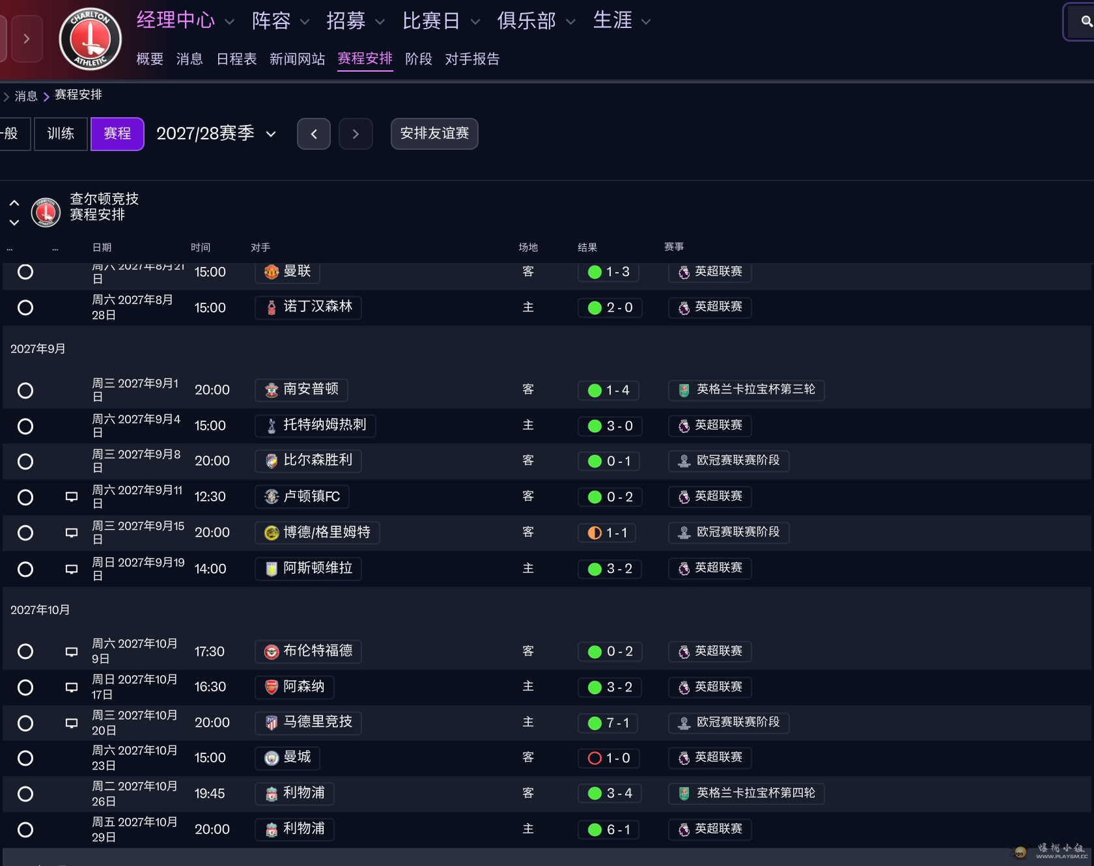Select the Manchester United crest icon

[272, 272]
